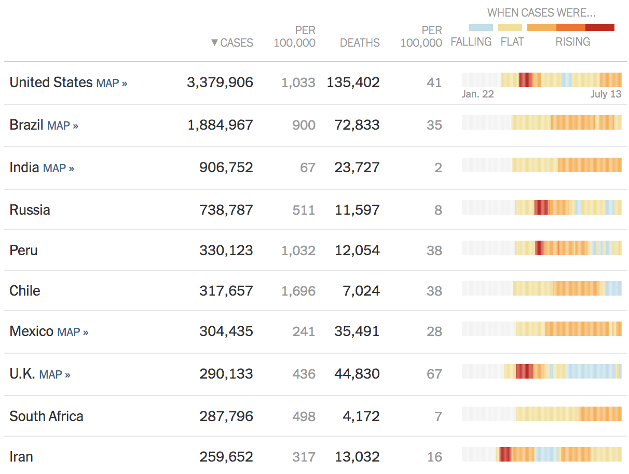Screen dimensions: 629x474
Task: Click the United States trend sparkline
Action: (541, 79)
